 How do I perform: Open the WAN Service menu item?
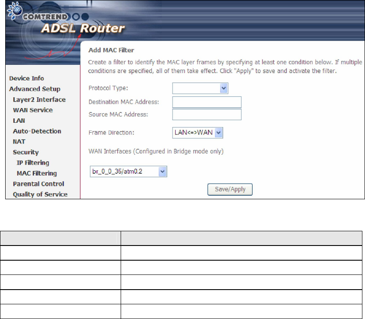tap(33, 110)
